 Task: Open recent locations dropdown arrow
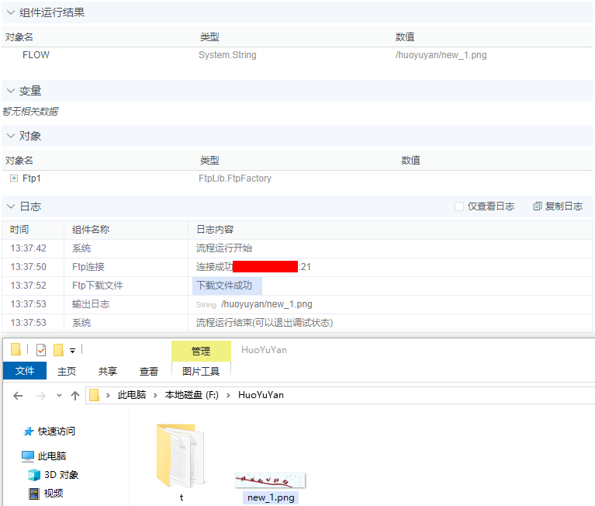(59, 396)
